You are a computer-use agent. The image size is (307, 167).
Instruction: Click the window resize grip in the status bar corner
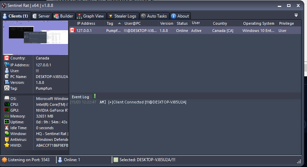coord(299,161)
